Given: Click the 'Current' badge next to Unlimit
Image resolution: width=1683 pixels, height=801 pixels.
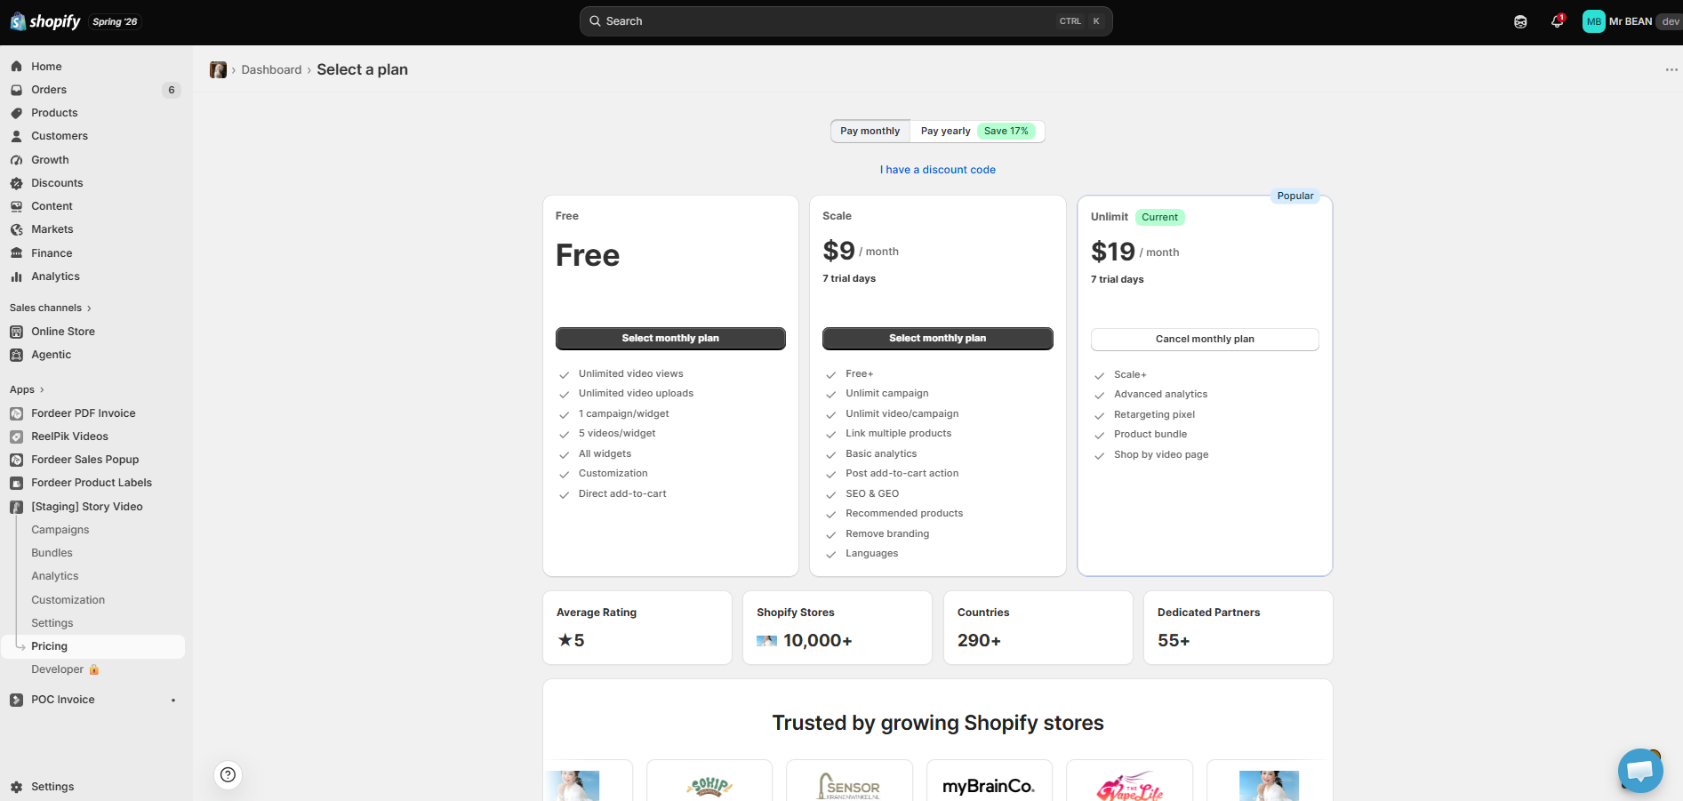Looking at the screenshot, I should click(1160, 217).
